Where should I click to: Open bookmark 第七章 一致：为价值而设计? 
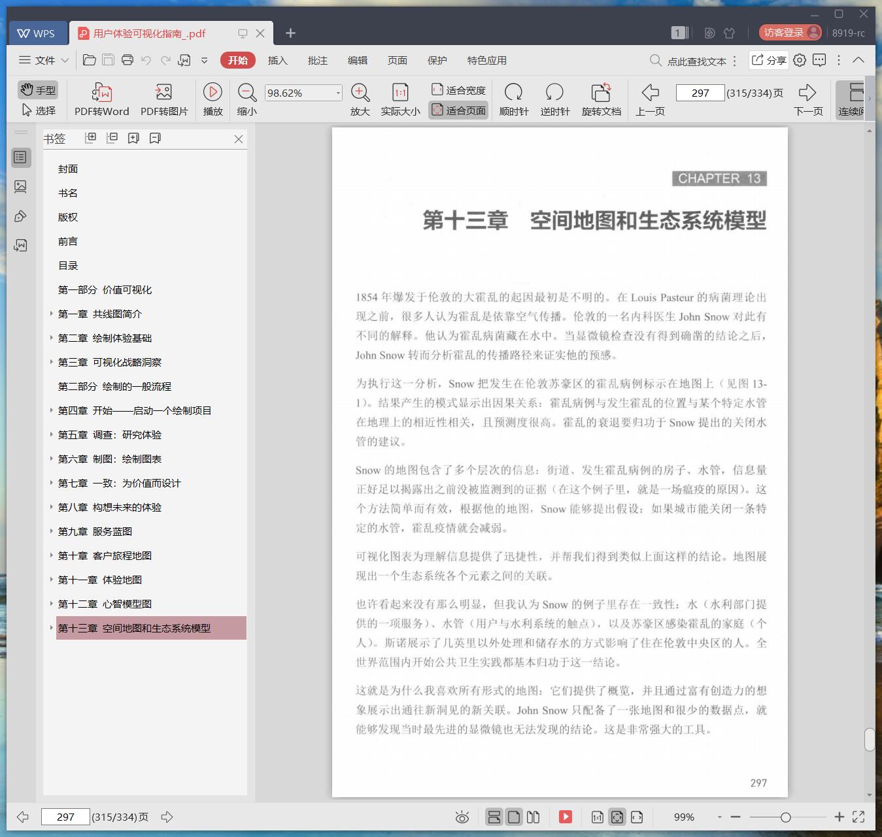tap(119, 483)
